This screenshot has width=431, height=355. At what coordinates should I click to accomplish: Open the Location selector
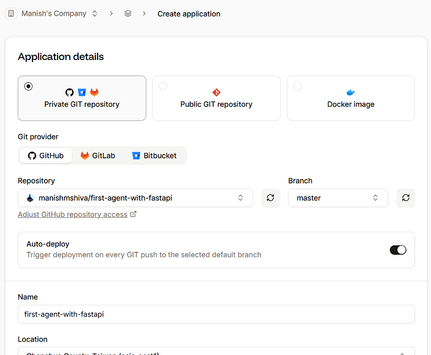[216, 353]
